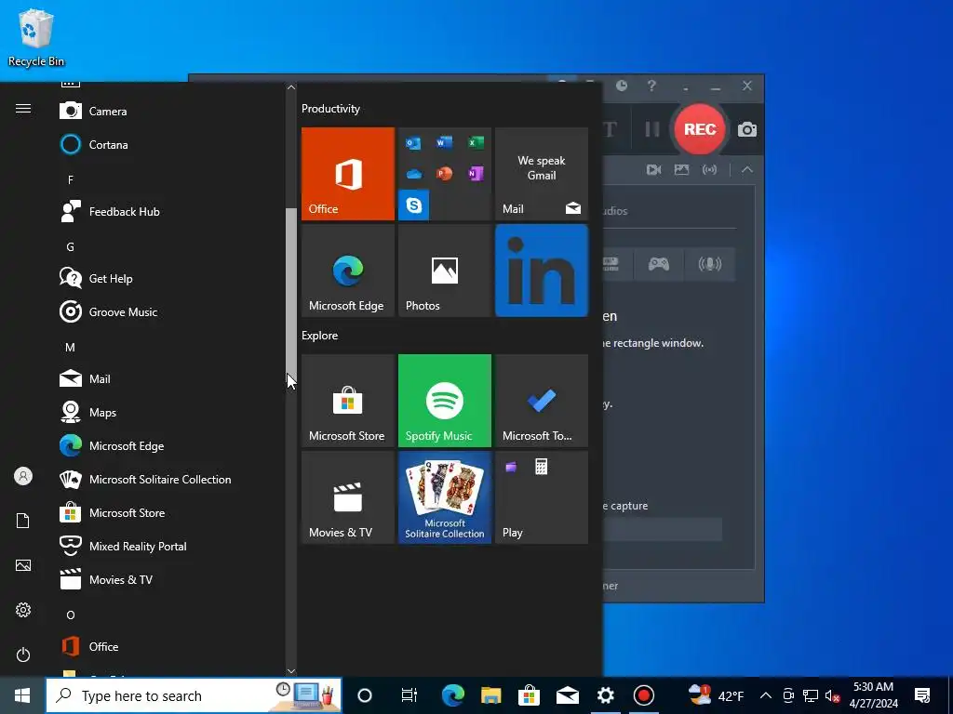This screenshot has height=714, width=953.
Task: Start recording with the red REC button
Action: [700, 129]
